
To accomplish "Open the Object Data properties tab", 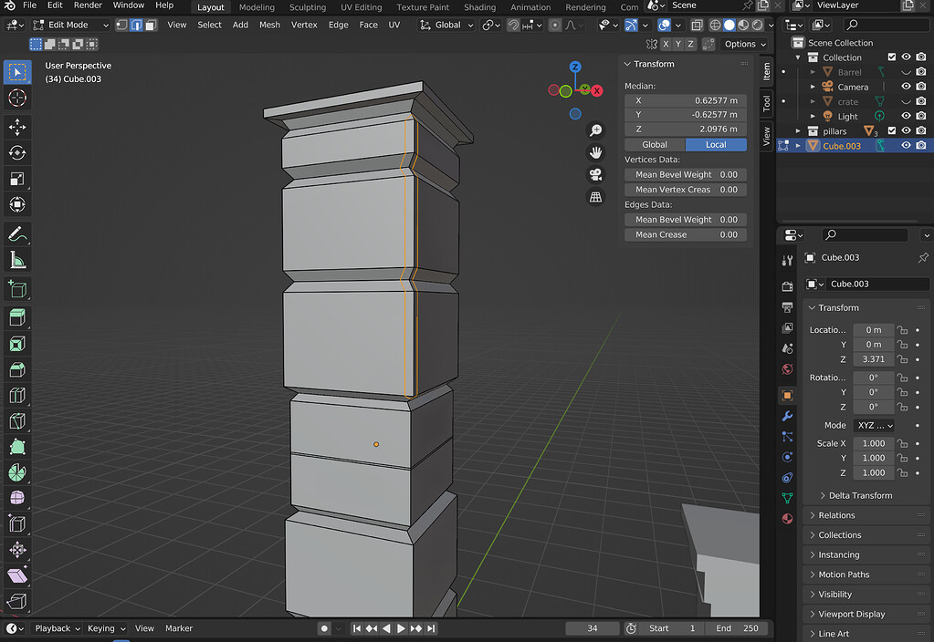I will pos(787,498).
